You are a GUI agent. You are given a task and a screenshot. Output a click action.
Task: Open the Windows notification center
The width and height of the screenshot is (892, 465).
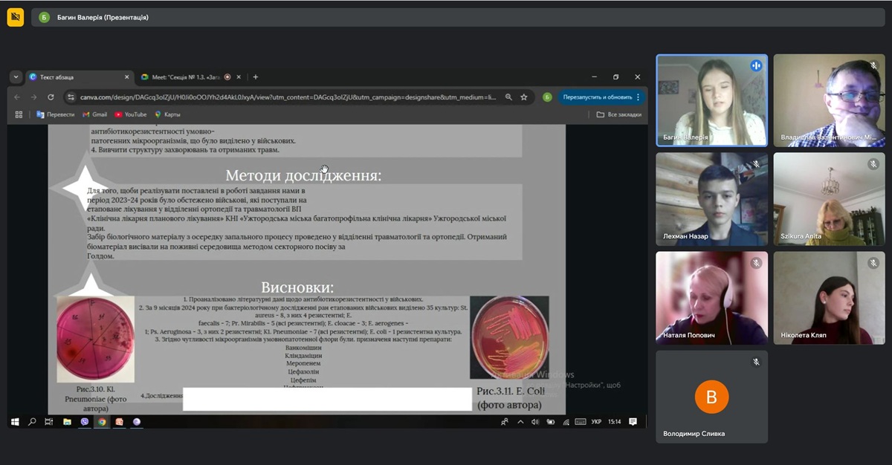tap(633, 422)
